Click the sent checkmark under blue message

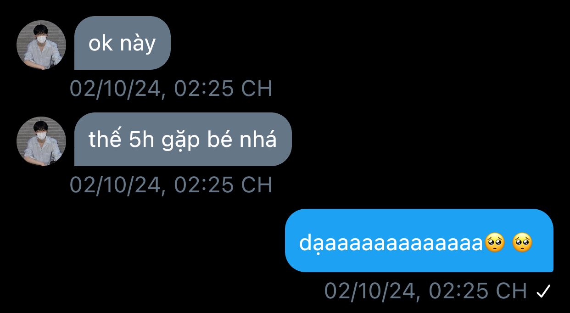point(543,291)
